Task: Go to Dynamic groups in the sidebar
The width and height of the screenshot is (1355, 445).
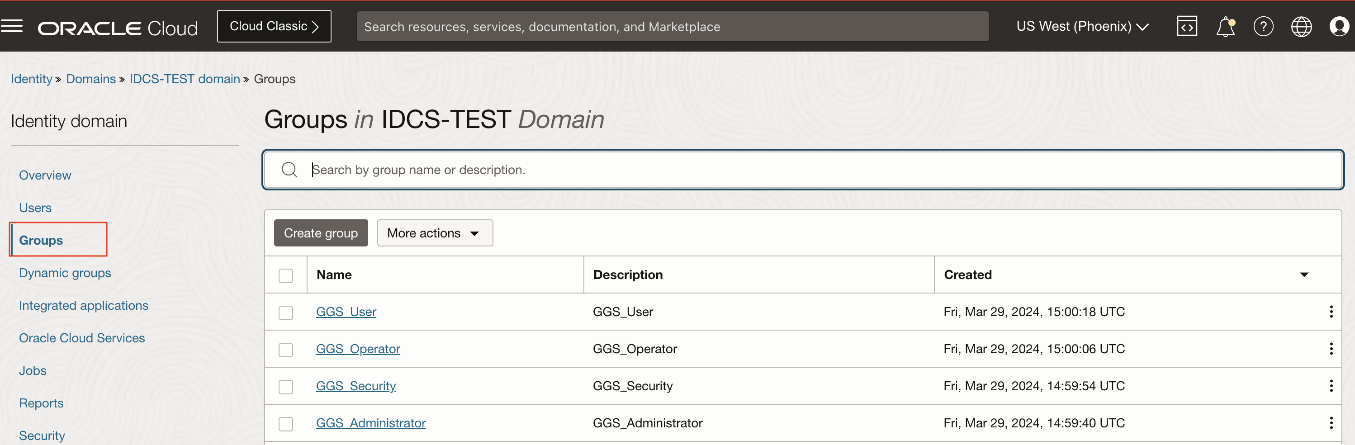Action: tap(65, 273)
